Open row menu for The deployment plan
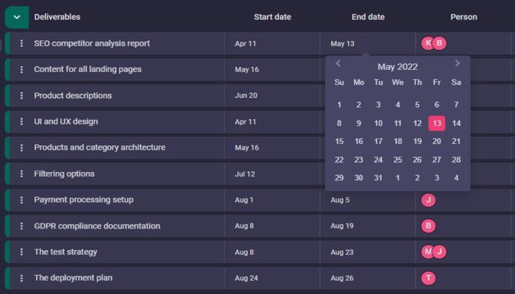This screenshot has width=515, height=294. pos(21,279)
